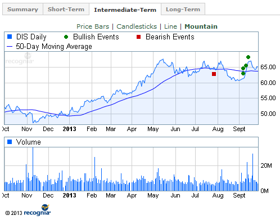Click the 20M volume axis label
The image size is (280, 220).
click(x=266, y=165)
